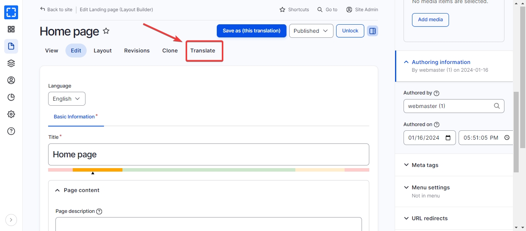The image size is (526, 231).
Task: Click Save as (this translation) button
Action: tap(251, 31)
